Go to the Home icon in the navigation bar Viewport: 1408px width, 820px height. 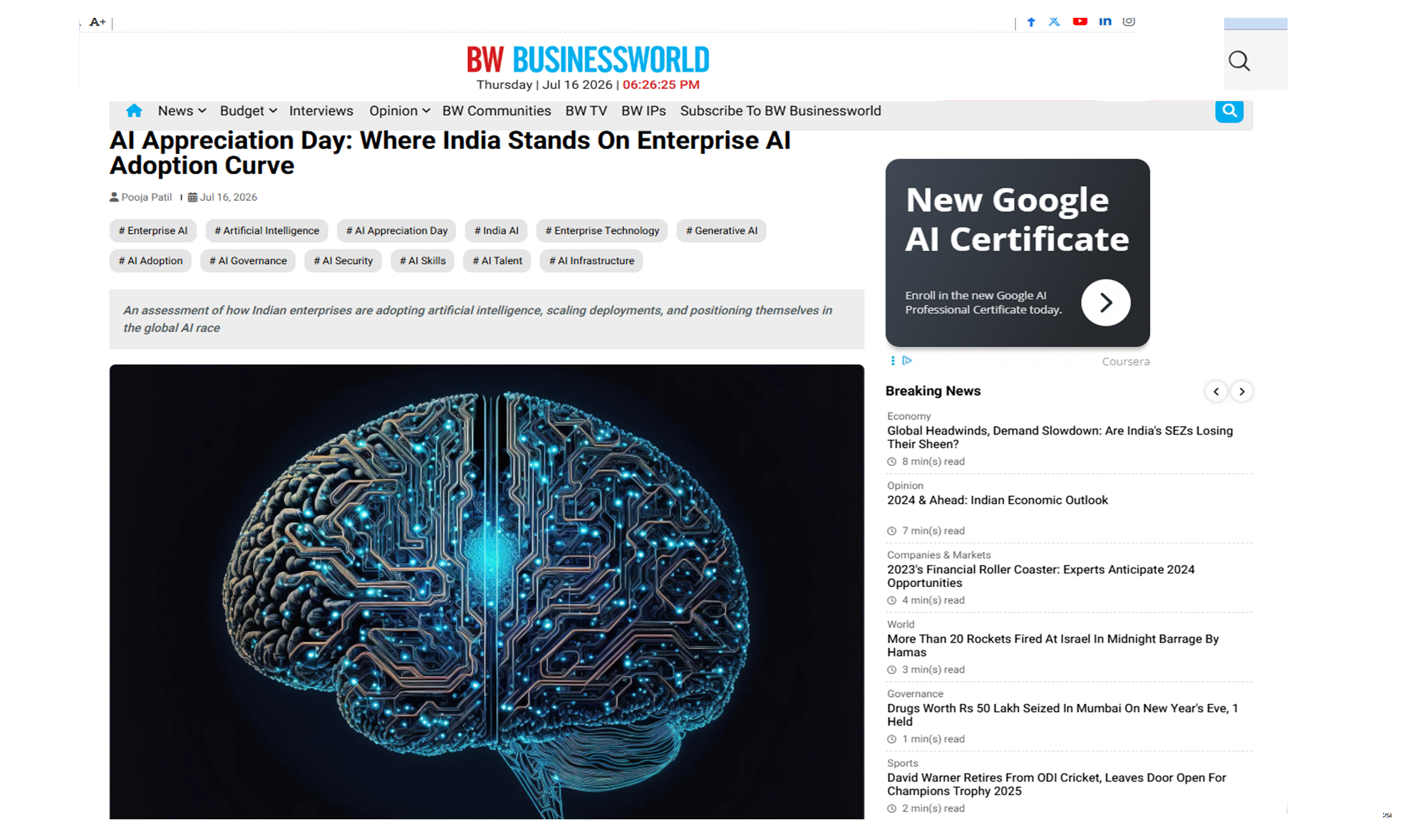(134, 110)
